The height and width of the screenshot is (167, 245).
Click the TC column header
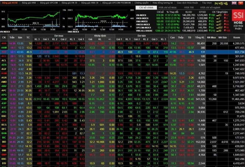(28, 38)
